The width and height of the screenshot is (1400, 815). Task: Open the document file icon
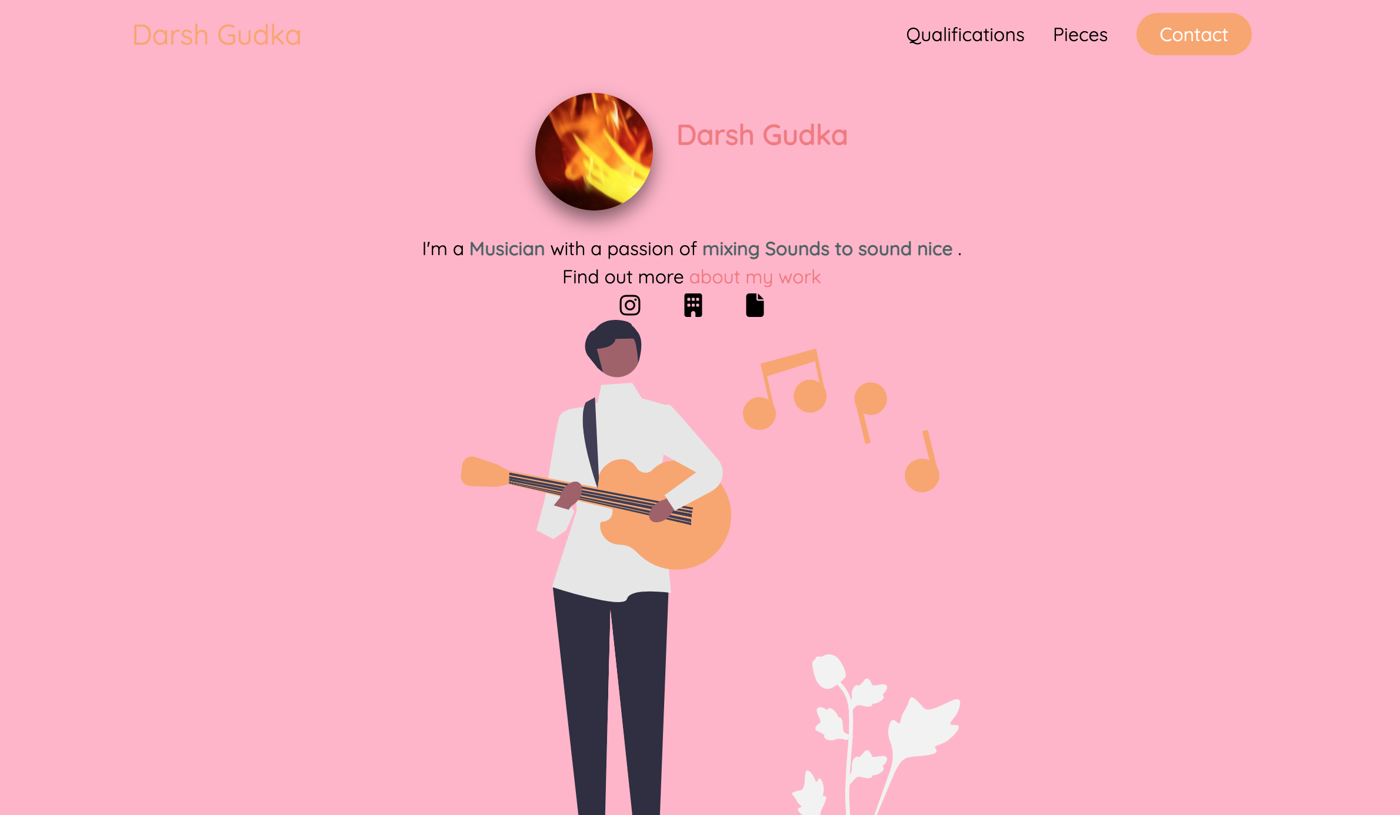(x=755, y=305)
